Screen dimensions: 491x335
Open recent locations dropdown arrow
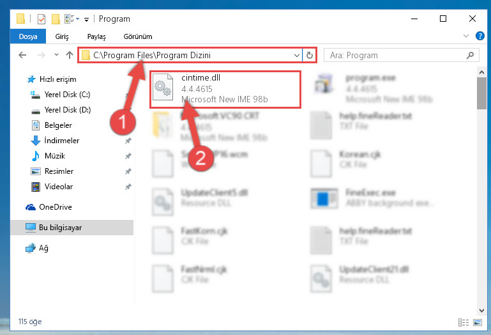click(56, 55)
